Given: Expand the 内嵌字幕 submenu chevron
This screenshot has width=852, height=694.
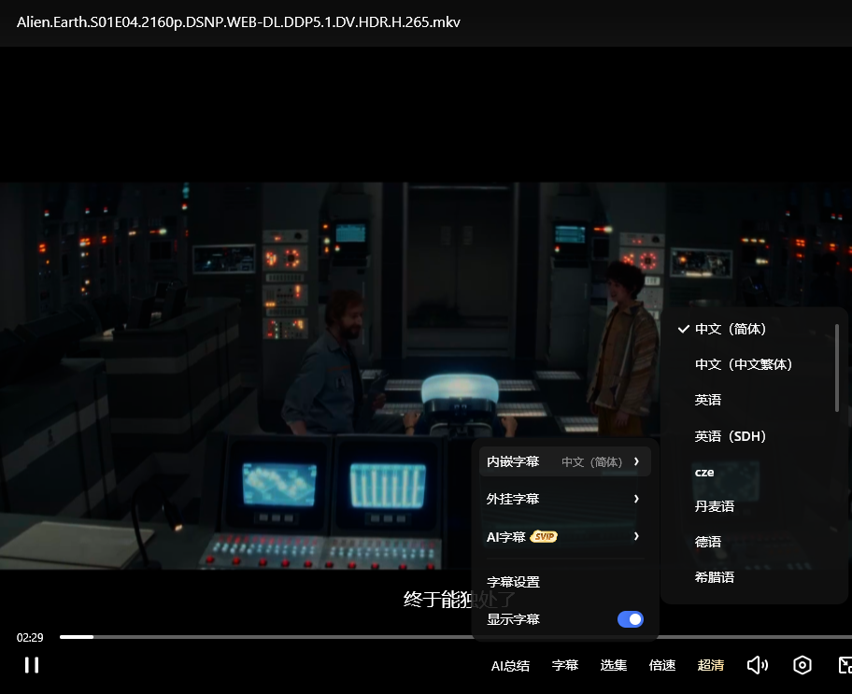Looking at the screenshot, I should pyautogui.click(x=636, y=461).
